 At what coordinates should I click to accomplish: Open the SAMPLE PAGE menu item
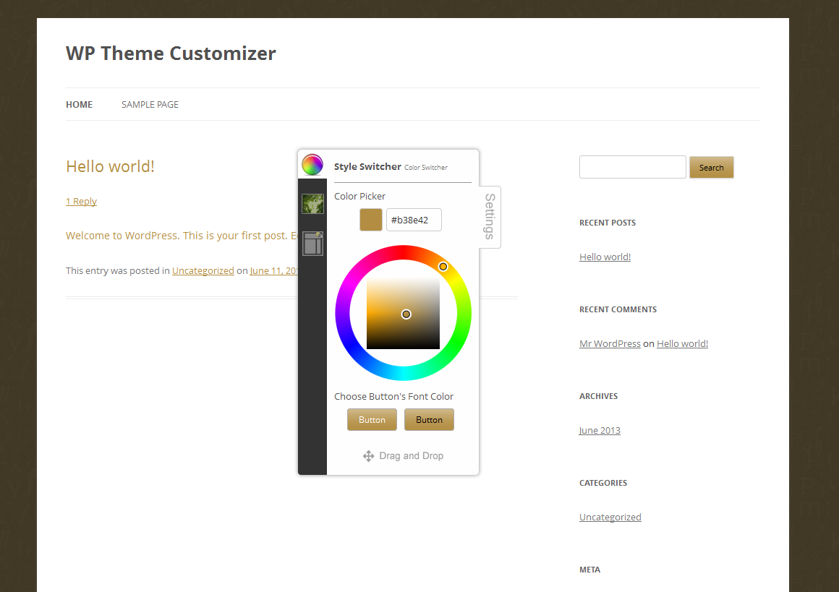tap(150, 104)
